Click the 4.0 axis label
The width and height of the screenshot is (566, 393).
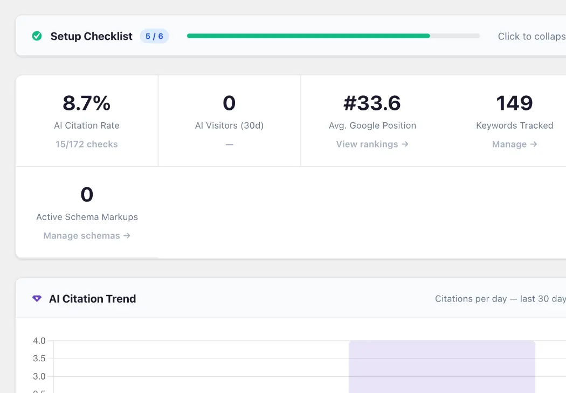pyautogui.click(x=39, y=341)
